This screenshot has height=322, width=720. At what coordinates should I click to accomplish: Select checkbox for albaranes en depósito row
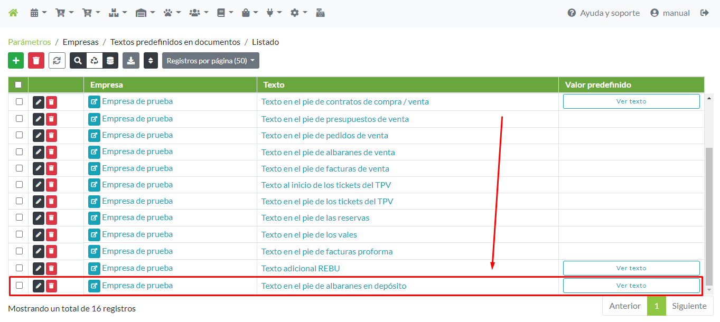tap(20, 285)
